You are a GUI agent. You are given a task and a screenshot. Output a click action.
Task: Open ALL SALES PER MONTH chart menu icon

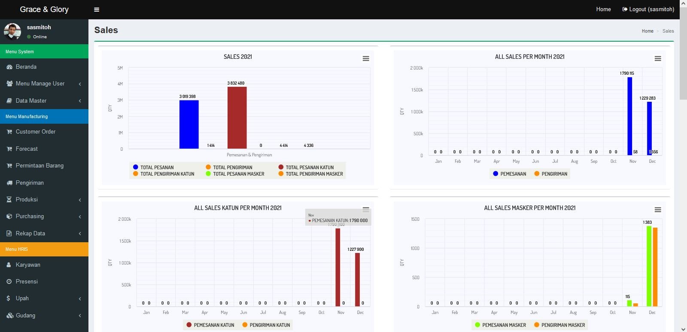click(x=658, y=58)
